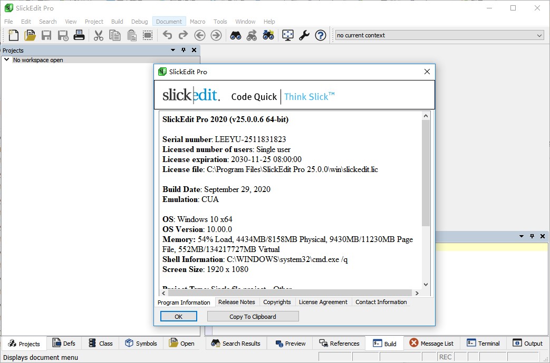The image size is (550, 363).
Task: Switch to the Terminal panel tab
Action: coord(483,343)
